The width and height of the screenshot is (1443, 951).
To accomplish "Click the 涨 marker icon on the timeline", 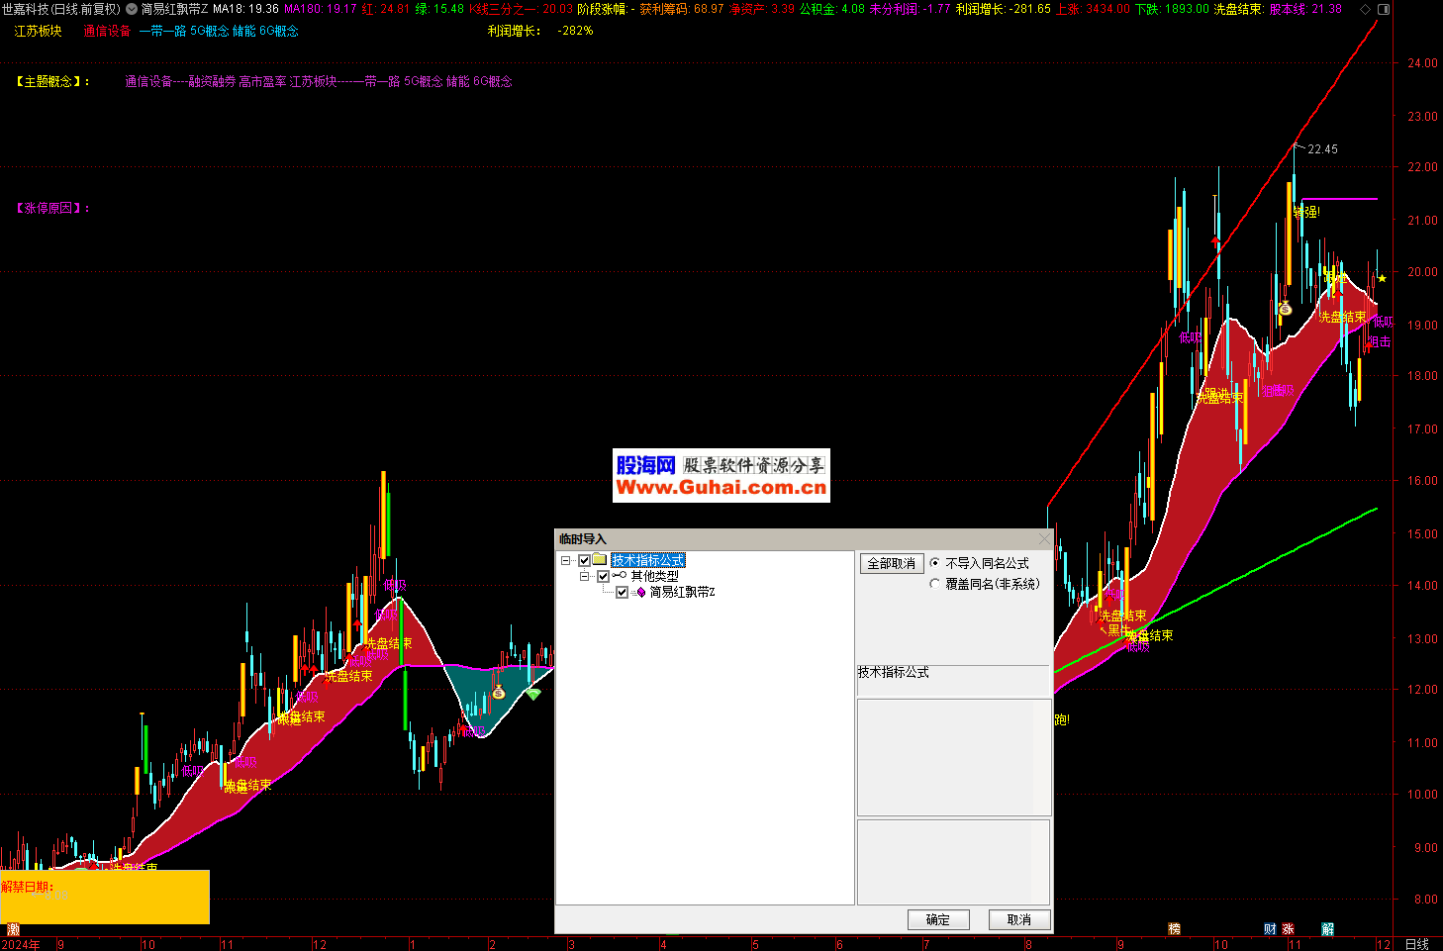I will coord(1288,929).
